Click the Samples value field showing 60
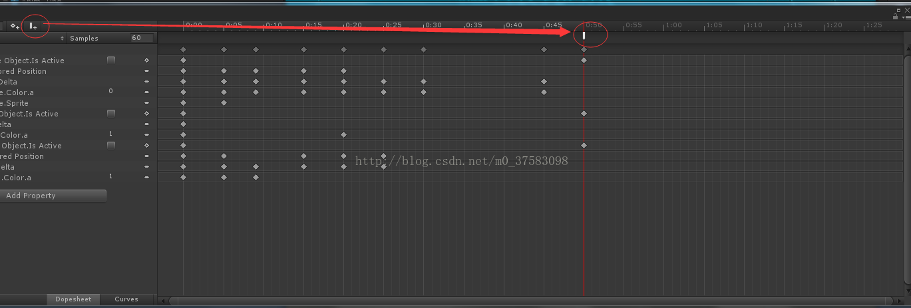 [141, 38]
